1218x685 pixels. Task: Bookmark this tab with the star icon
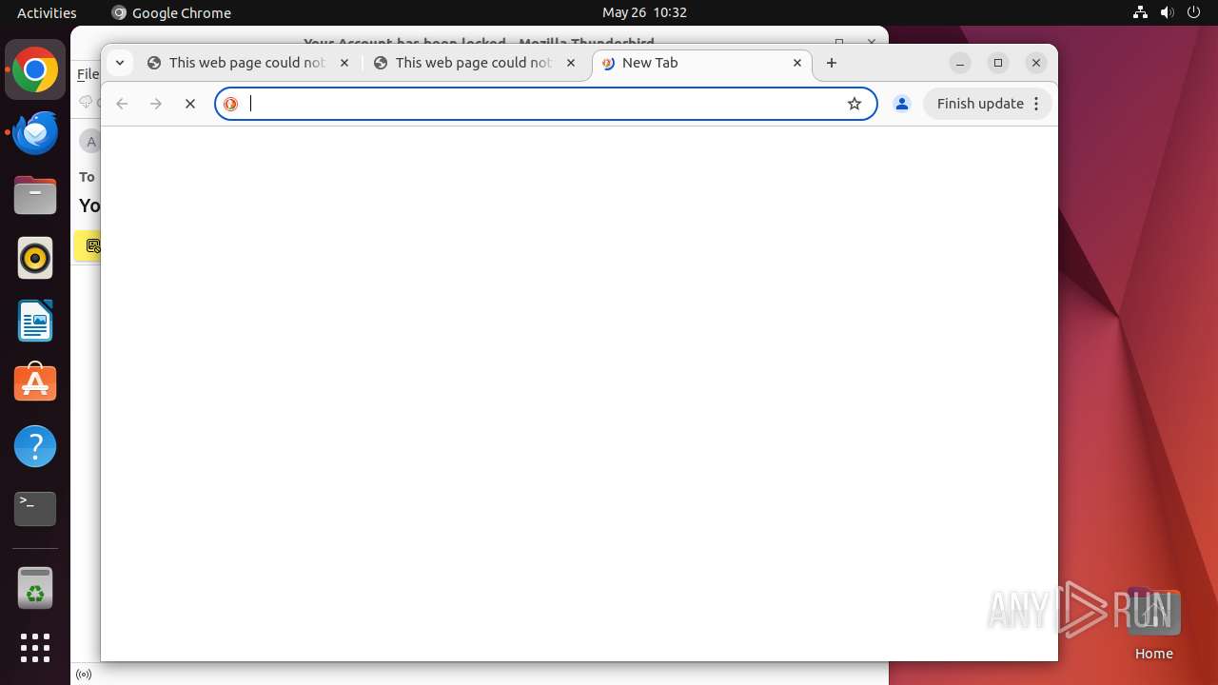click(855, 104)
